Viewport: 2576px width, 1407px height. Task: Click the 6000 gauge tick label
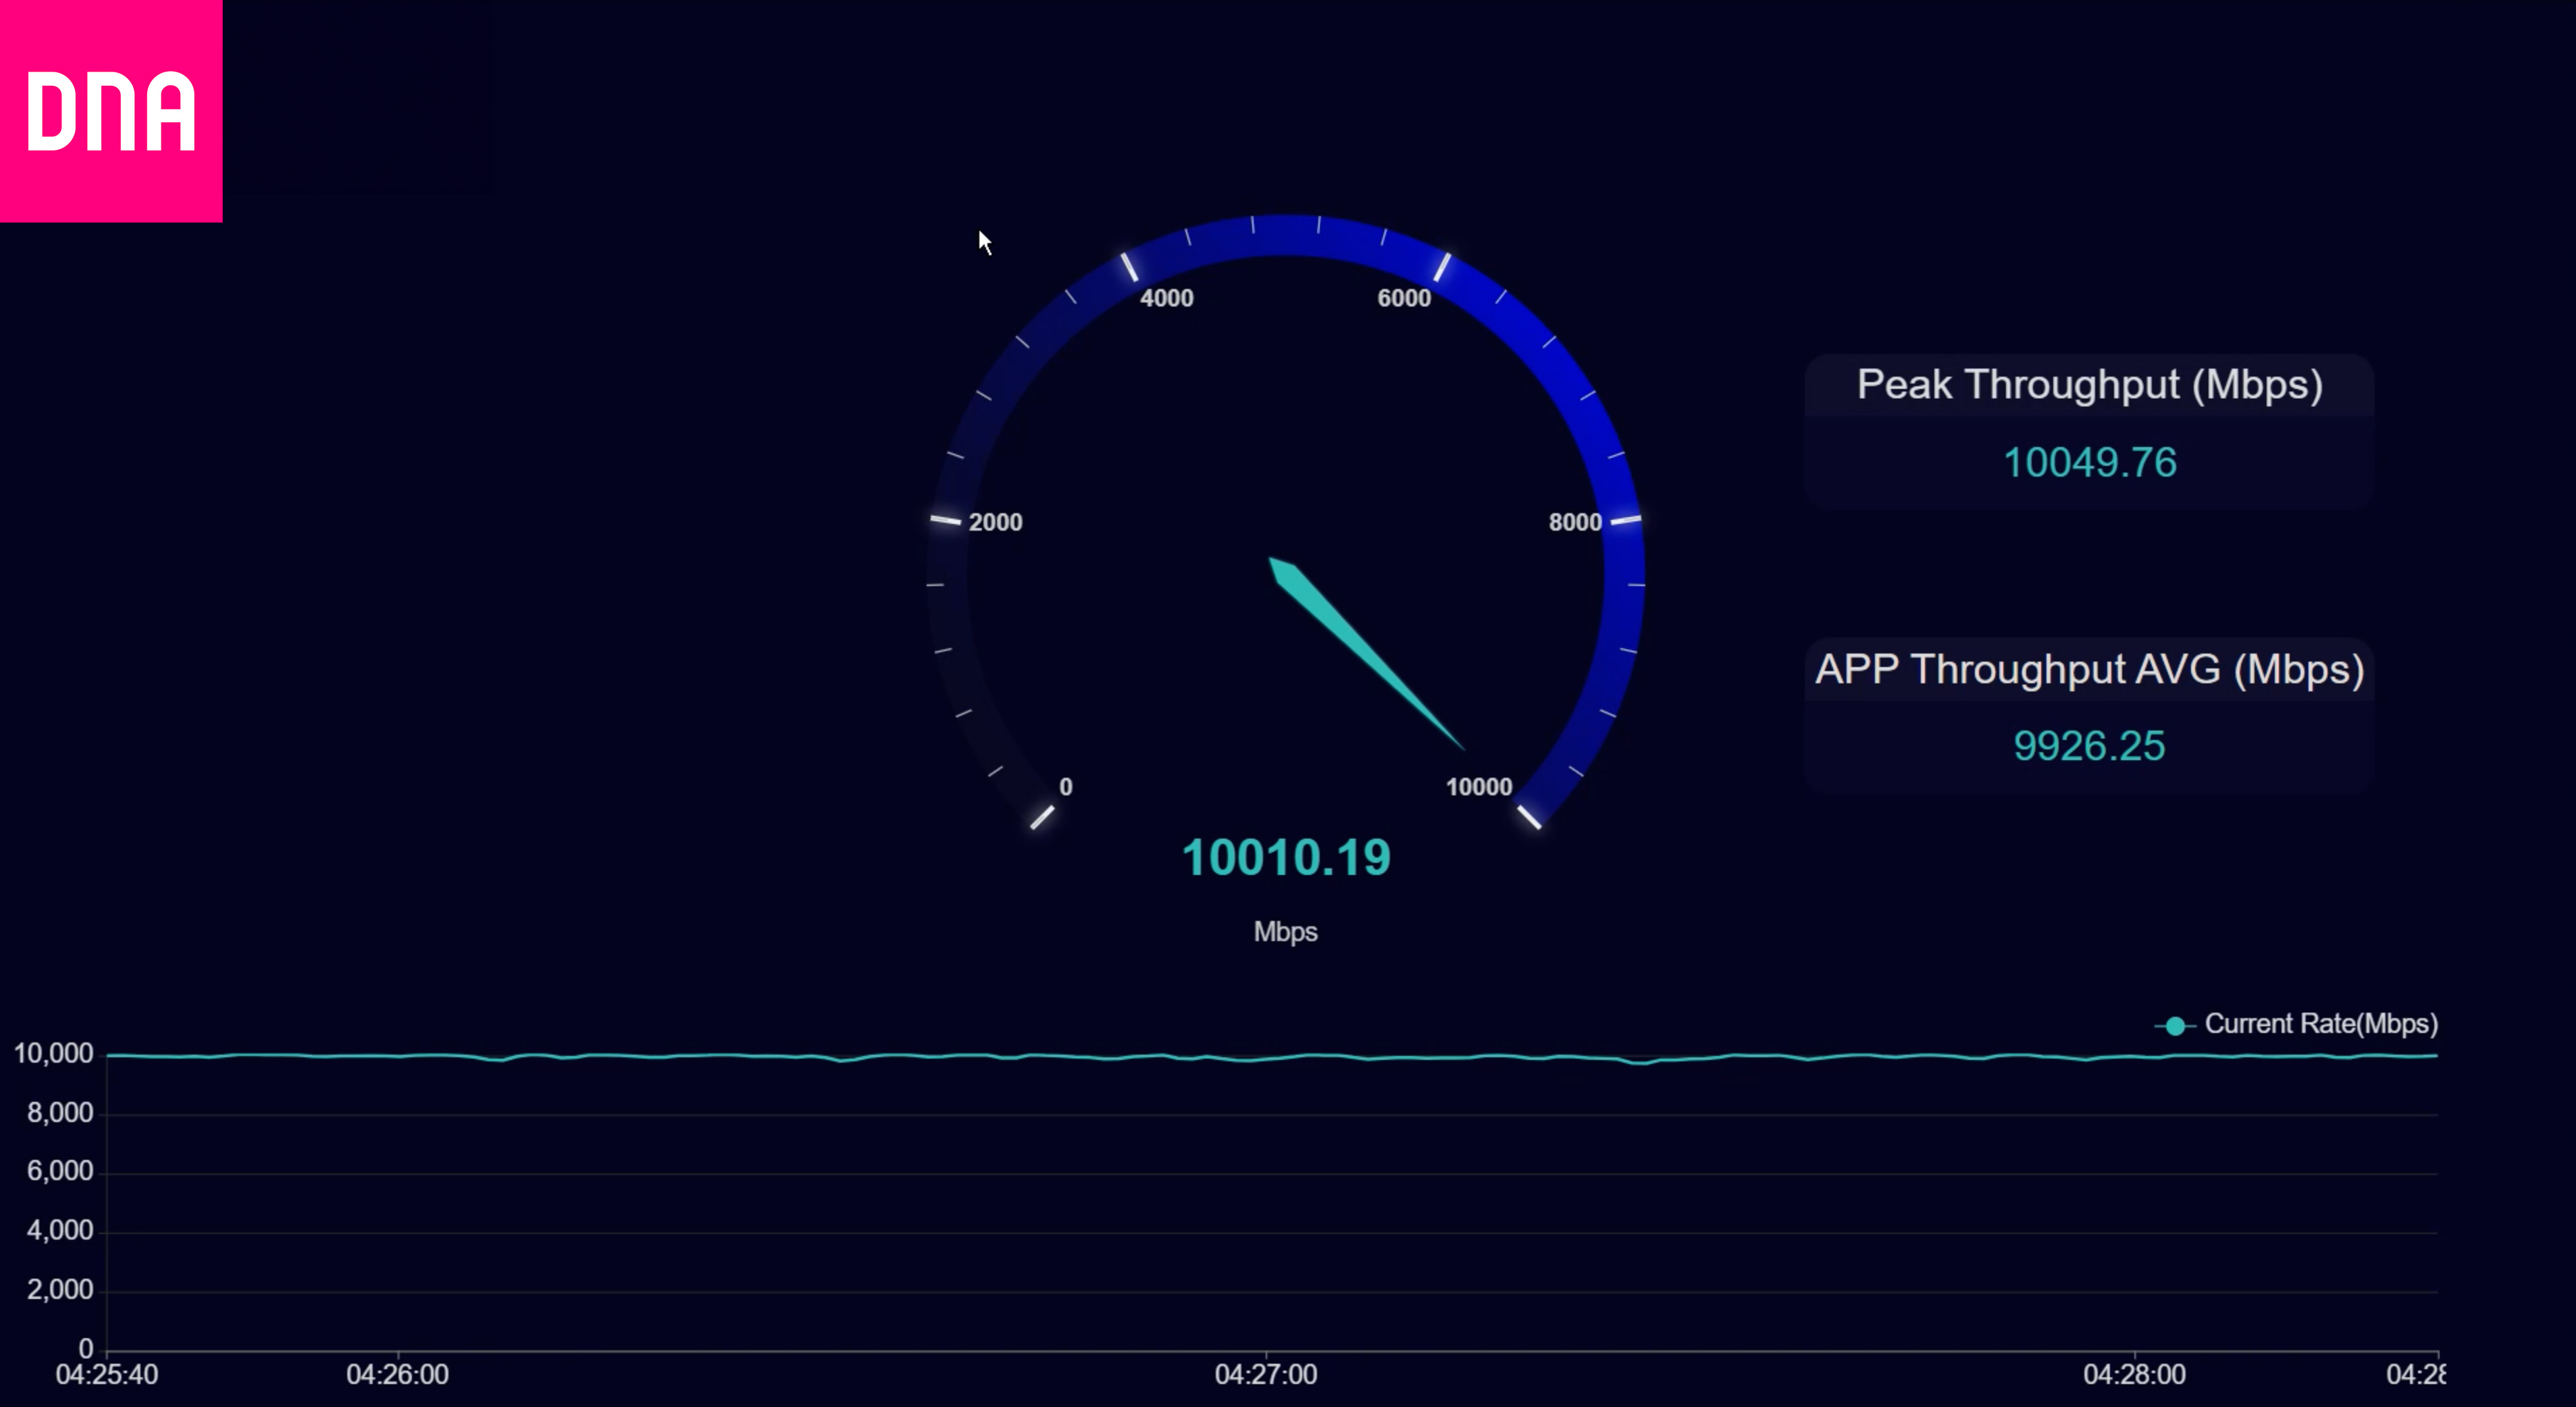click(1404, 298)
